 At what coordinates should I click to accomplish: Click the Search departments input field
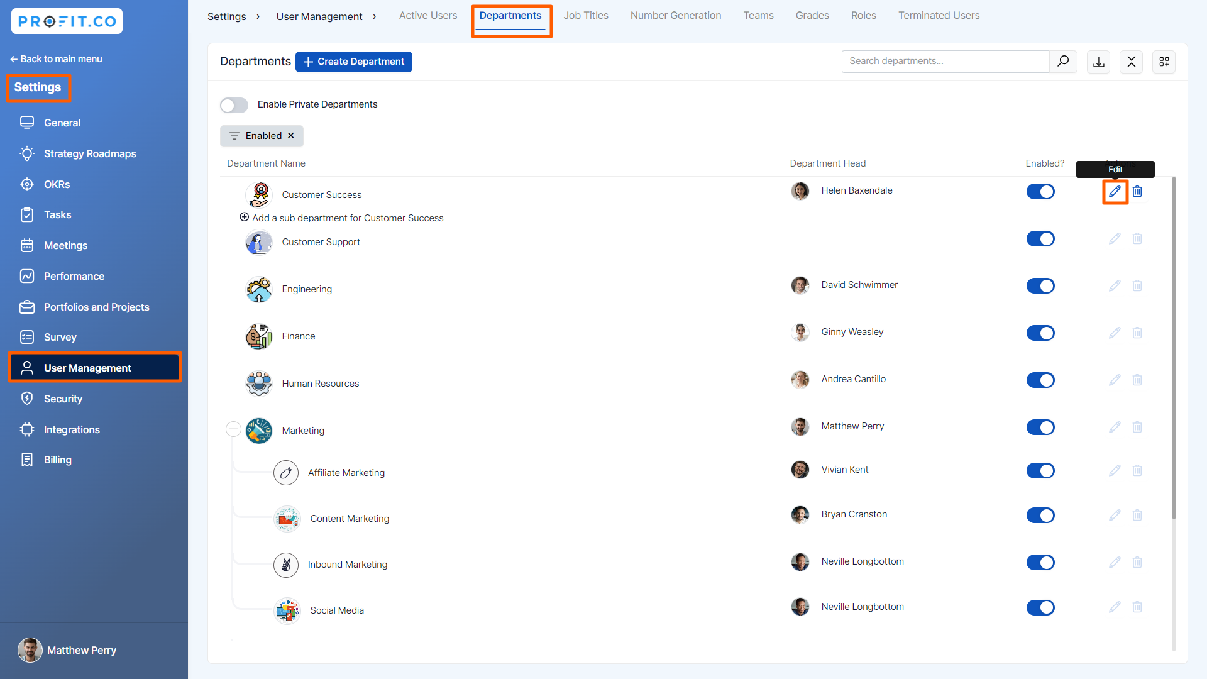(945, 62)
